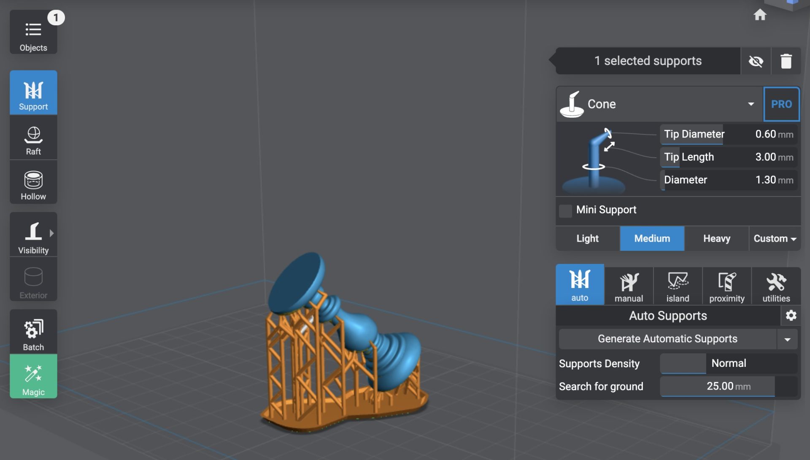Open the Hollow tool
This screenshot has width=810, height=460.
(x=33, y=185)
